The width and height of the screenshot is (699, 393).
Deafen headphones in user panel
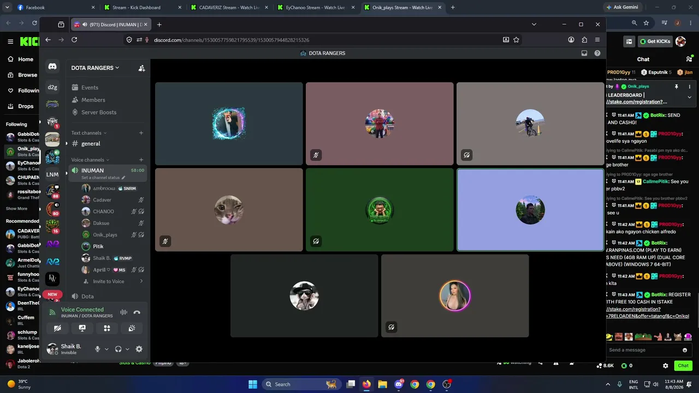[x=118, y=349]
